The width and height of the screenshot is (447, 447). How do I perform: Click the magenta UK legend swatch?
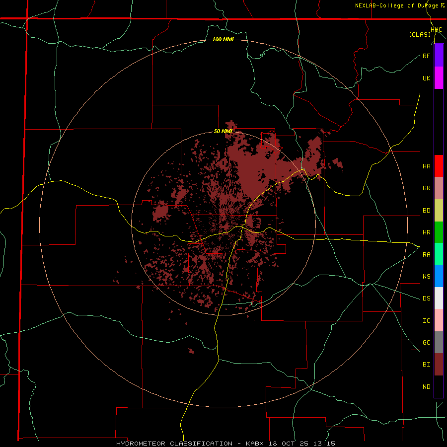tap(439, 78)
